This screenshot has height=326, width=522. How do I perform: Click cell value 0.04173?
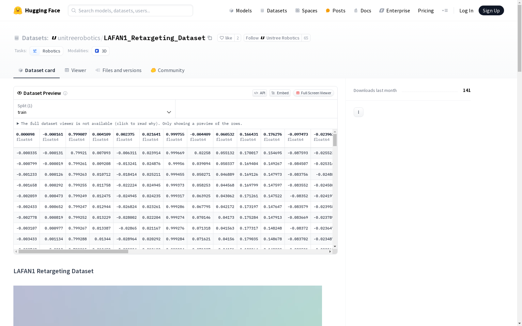226,217
